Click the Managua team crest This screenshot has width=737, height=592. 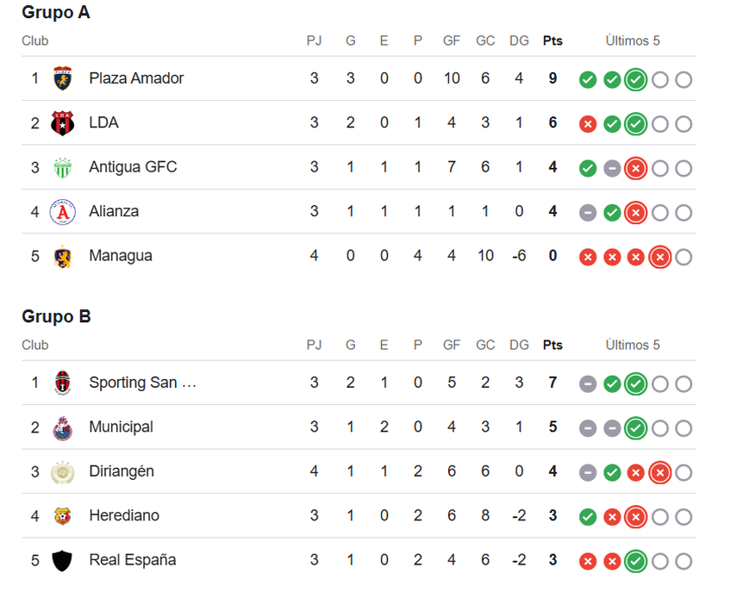click(x=62, y=257)
